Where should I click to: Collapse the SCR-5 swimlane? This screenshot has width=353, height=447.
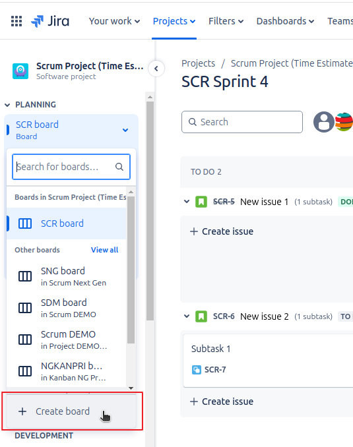pos(187,202)
